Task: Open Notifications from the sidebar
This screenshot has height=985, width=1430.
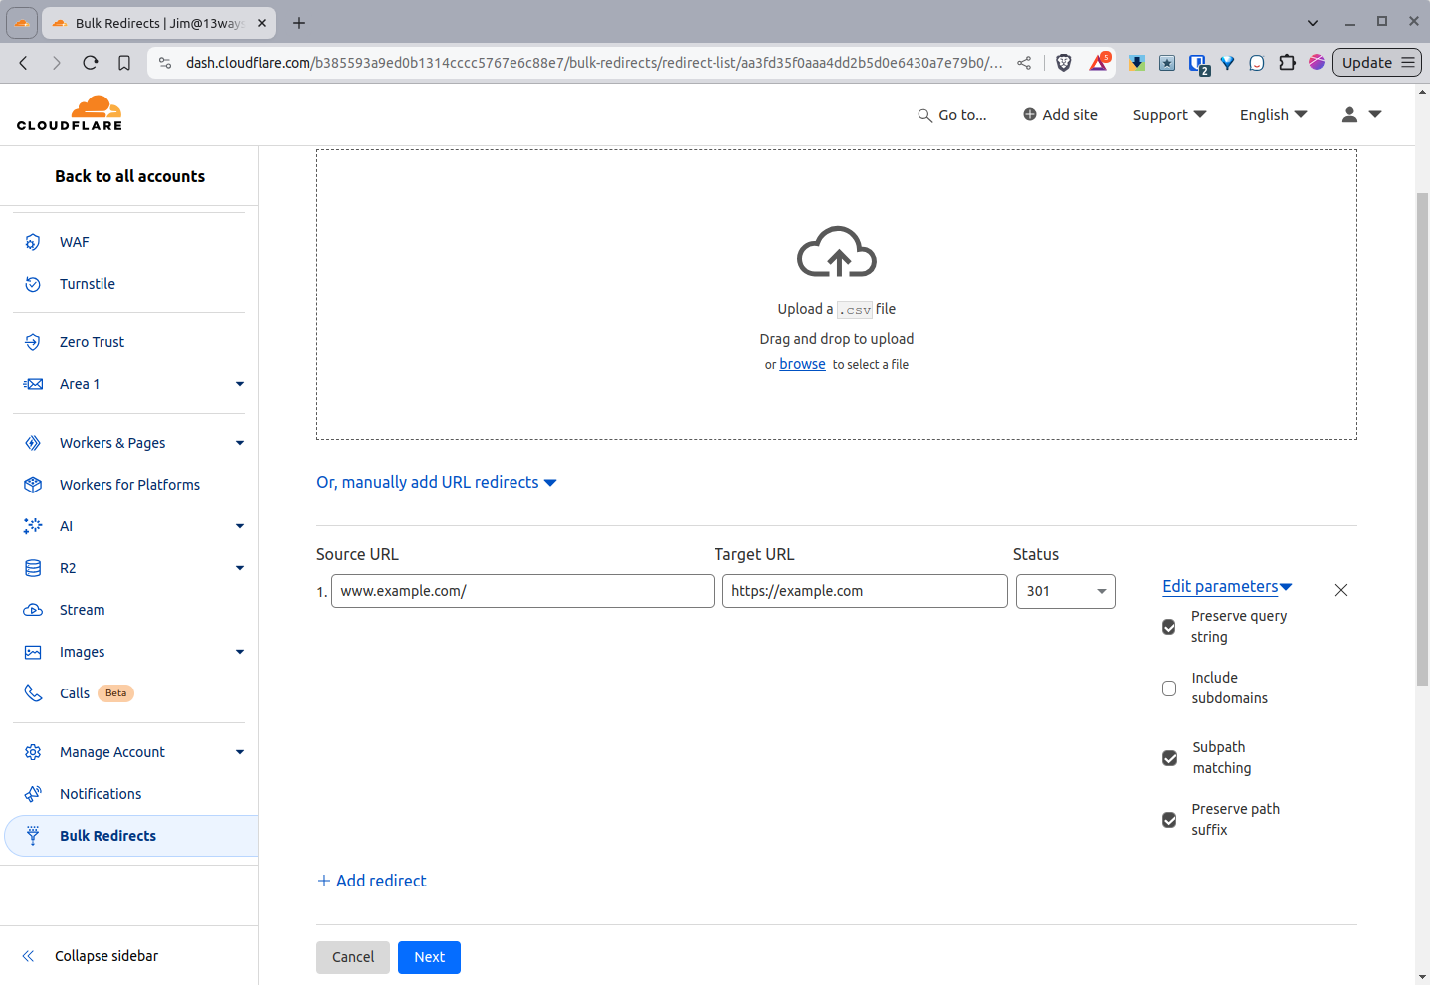Action: pos(100,793)
